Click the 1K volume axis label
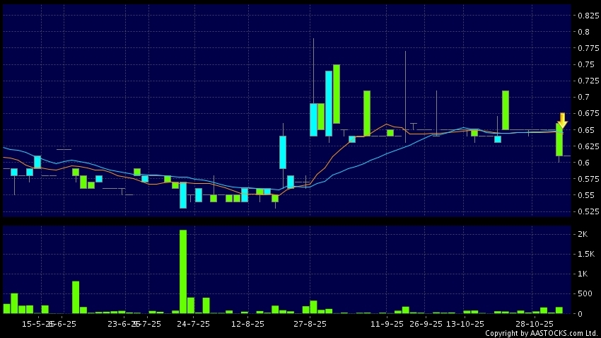The height and width of the screenshot is (338, 601). pos(584,274)
